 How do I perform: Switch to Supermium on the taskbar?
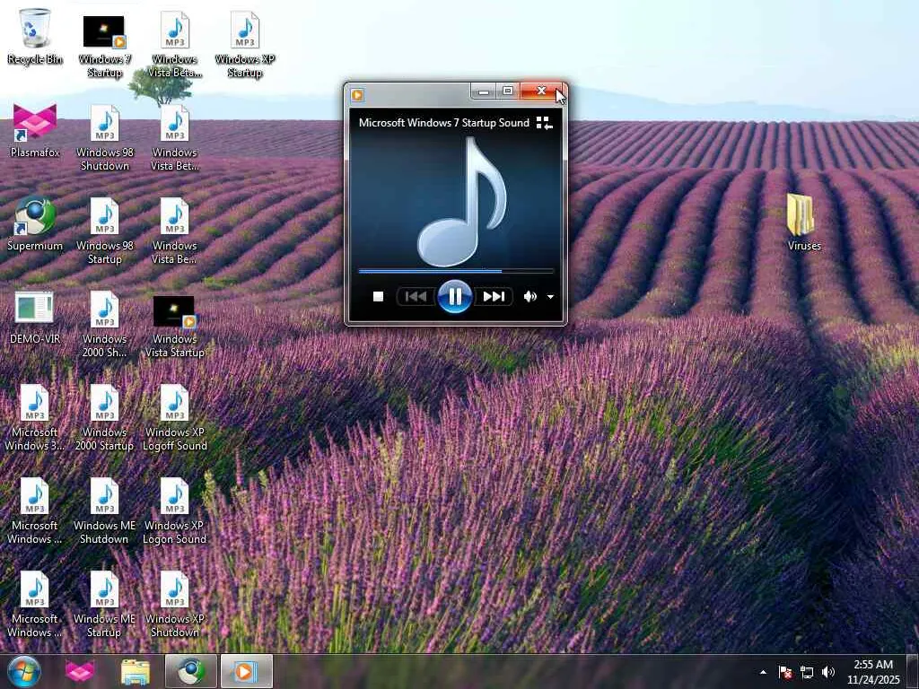191,671
